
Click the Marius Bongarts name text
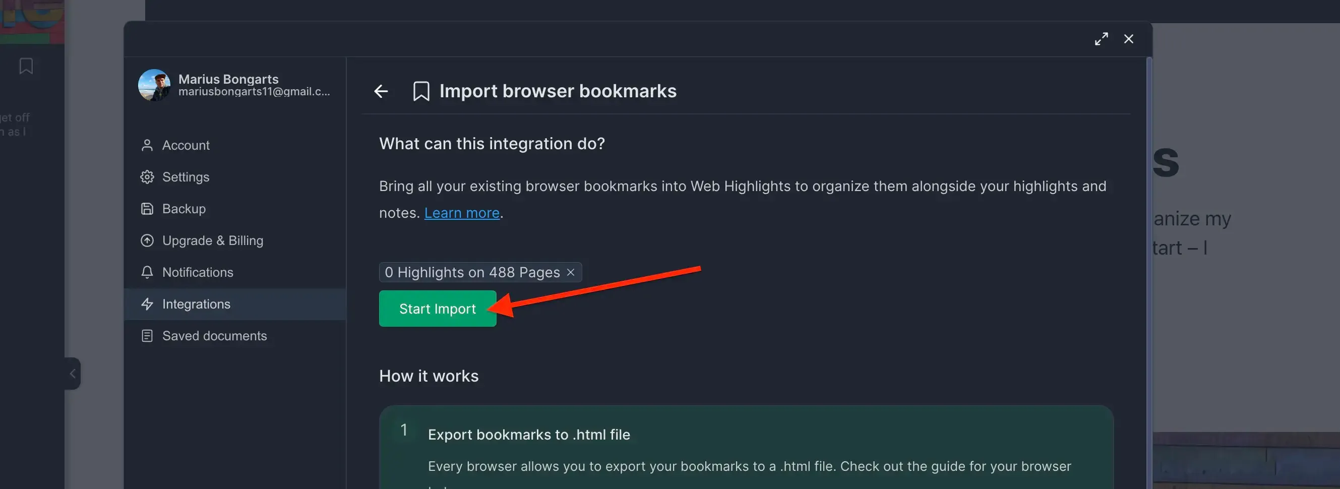click(228, 79)
